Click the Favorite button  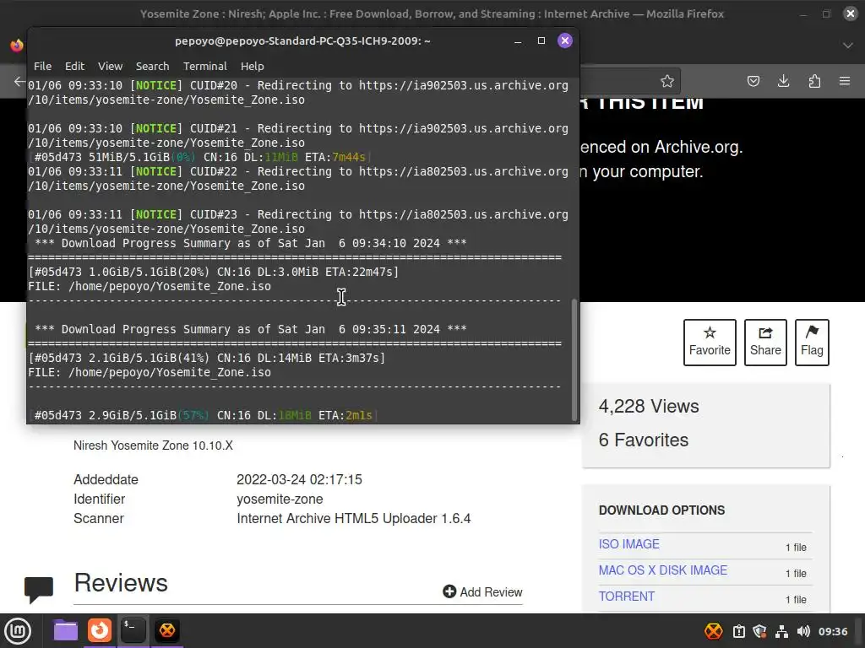[710, 343]
